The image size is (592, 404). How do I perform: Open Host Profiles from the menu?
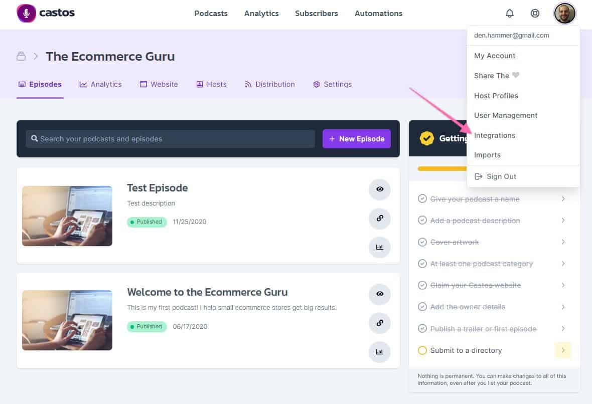[x=496, y=95]
